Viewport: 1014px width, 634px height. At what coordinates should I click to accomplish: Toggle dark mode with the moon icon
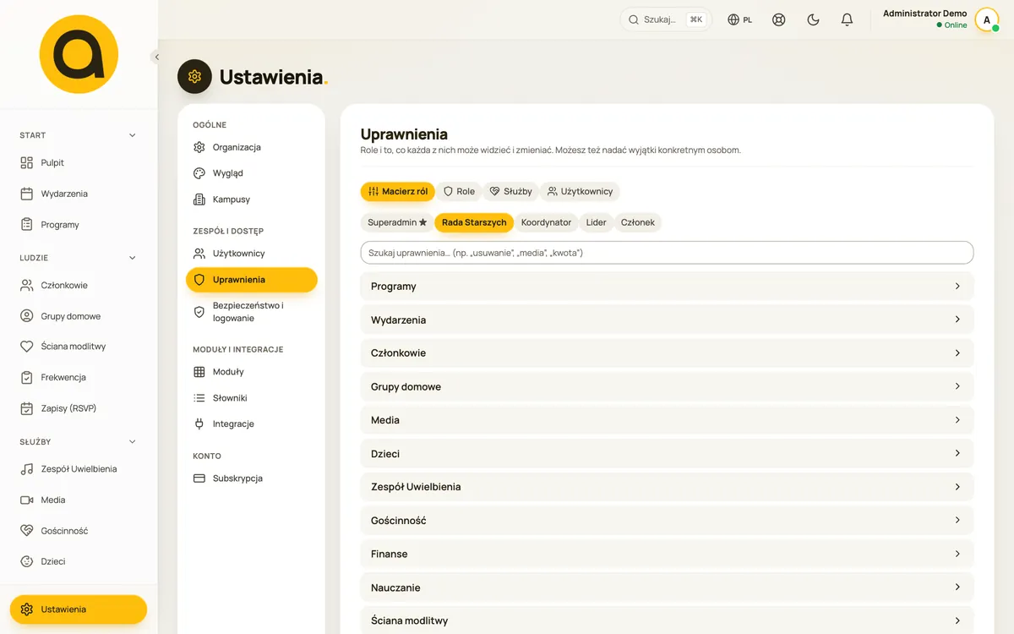point(813,19)
